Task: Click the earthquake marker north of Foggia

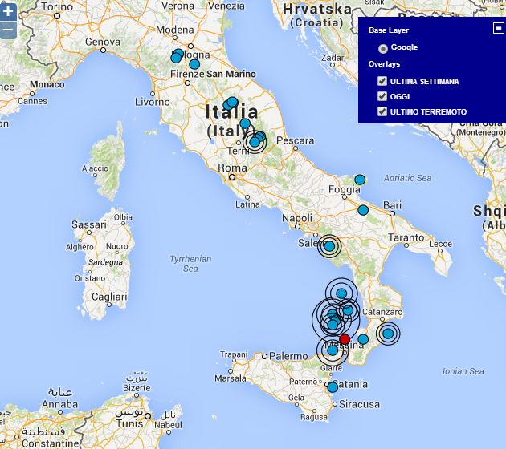Action: pyautogui.click(x=360, y=180)
